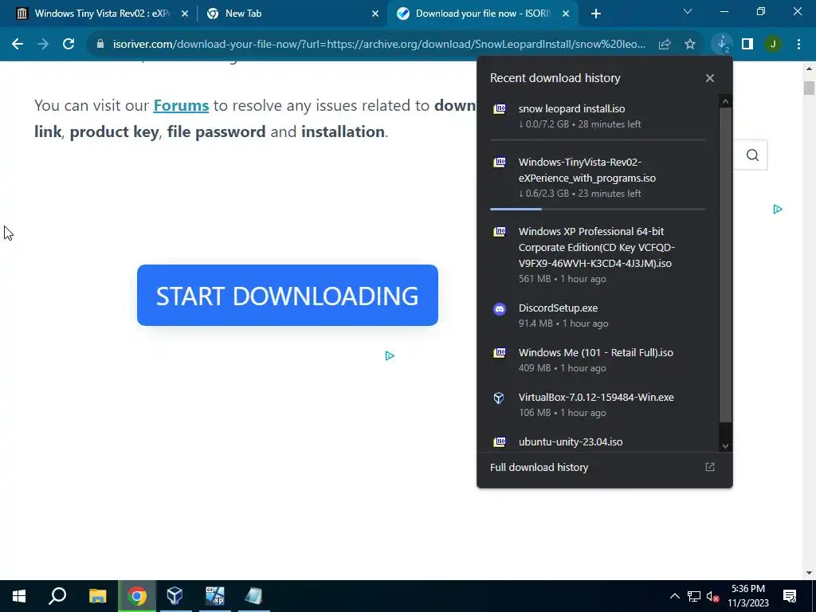The width and height of the screenshot is (816, 612).
Task: Open the Chrome three-dot menu
Action: (x=798, y=45)
